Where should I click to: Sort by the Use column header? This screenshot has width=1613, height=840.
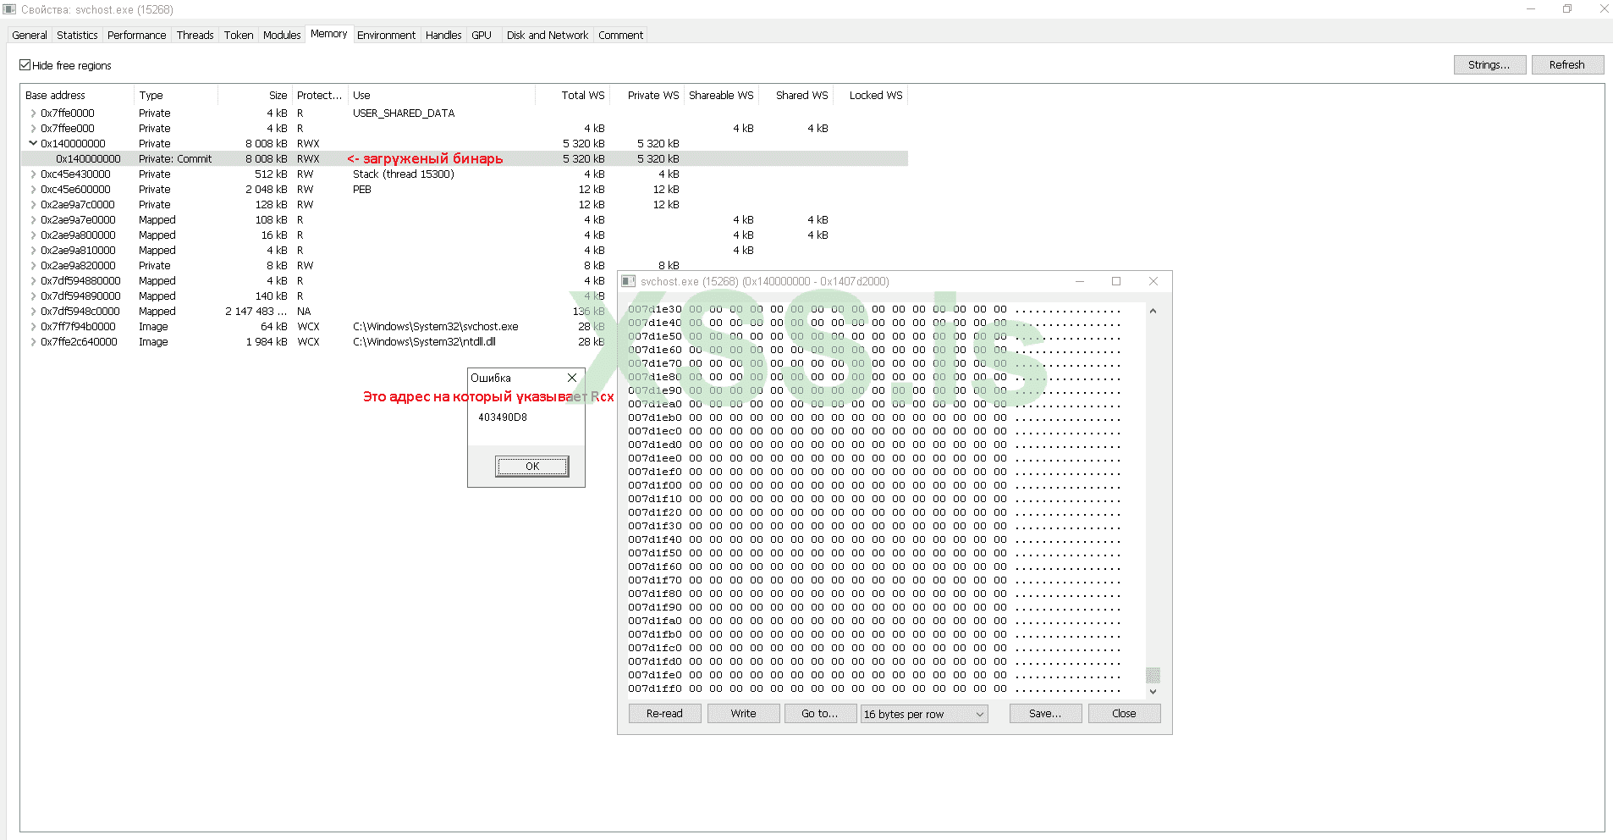[442, 96]
